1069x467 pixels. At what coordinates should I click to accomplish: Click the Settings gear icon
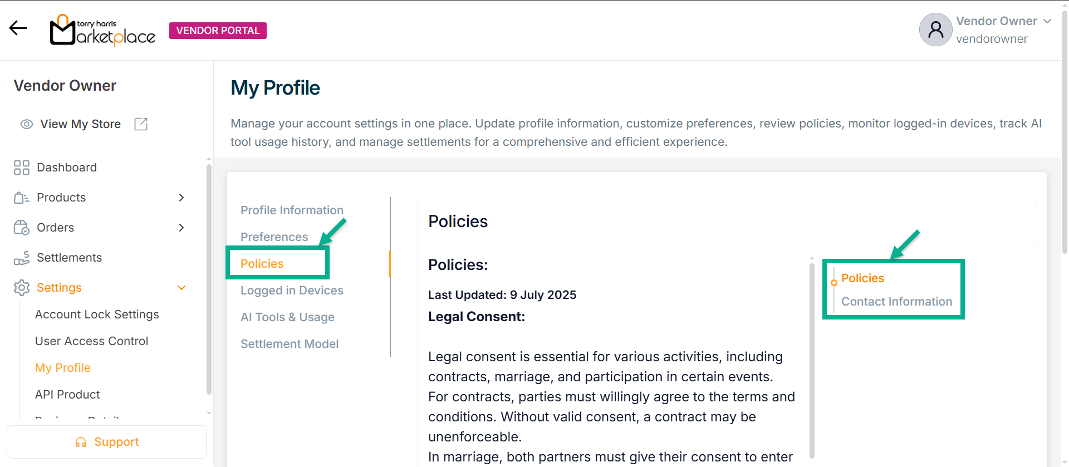[x=22, y=288]
